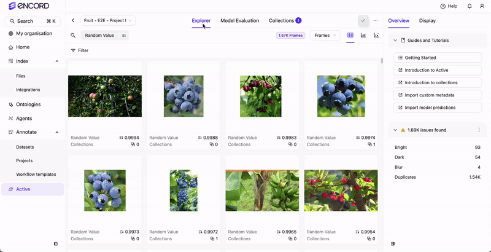Click the explorer search magnifier icon
This screenshot has width=491, height=252.
tap(73, 36)
